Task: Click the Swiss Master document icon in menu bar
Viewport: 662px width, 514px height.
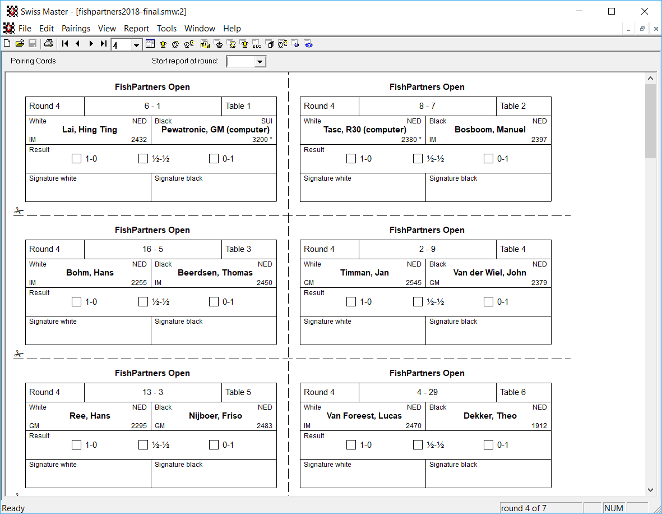Action: coord(9,28)
